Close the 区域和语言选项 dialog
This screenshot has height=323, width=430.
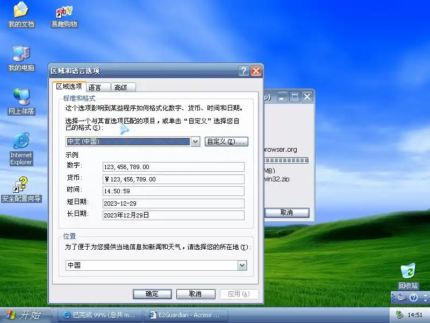coord(256,71)
